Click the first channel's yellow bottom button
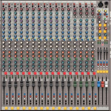The image size is (111, 111). coord(6,108)
